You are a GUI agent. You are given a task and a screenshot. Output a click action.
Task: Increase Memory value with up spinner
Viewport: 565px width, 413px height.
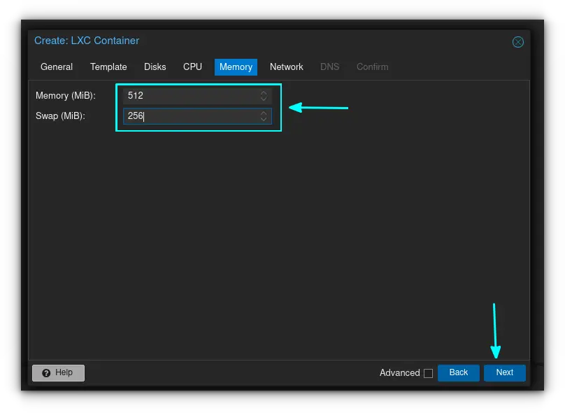coord(264,92)
